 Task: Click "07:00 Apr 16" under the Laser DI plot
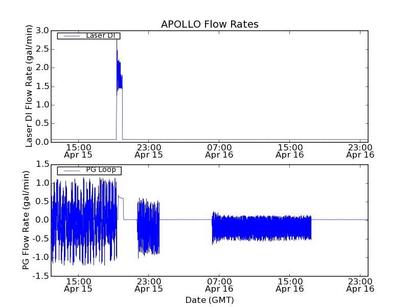219,151
